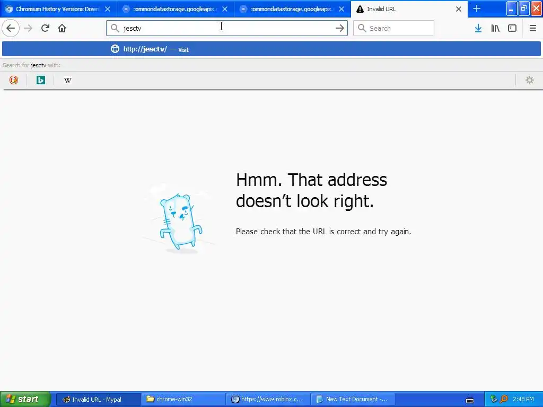
Task: Click the Search box in toolbar
Action: pos(393,28)
